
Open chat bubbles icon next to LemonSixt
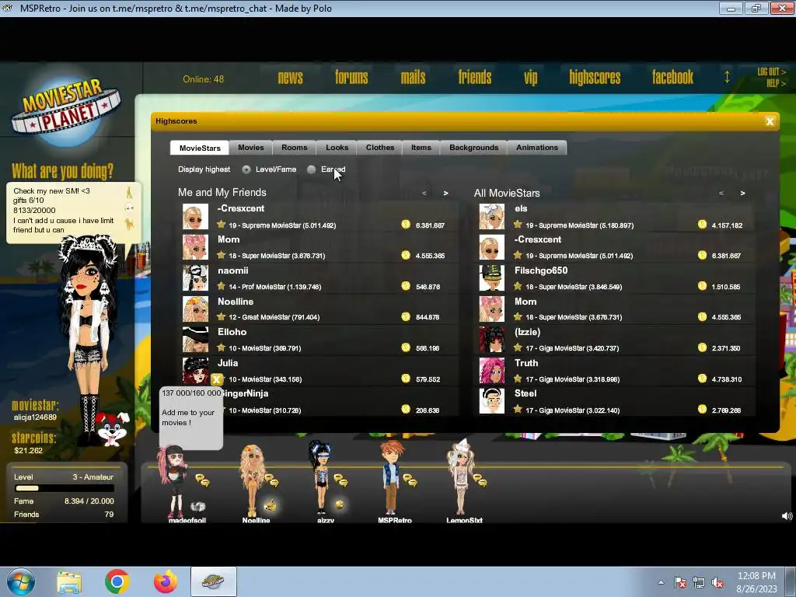point(480,480)
